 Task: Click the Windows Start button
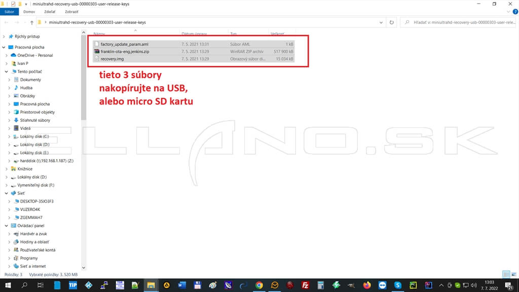9,285
